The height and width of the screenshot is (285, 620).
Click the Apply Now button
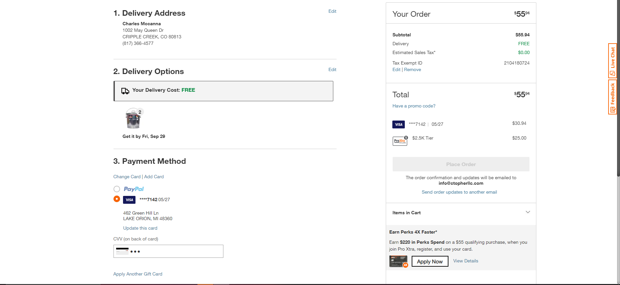[430, 261]
